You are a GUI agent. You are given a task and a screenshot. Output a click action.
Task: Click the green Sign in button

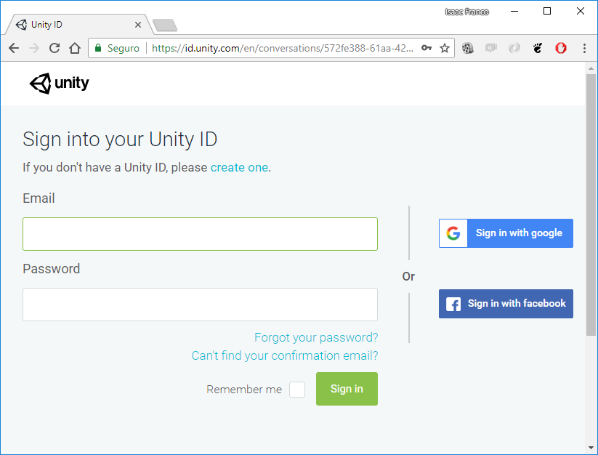(x=347, y=389)
